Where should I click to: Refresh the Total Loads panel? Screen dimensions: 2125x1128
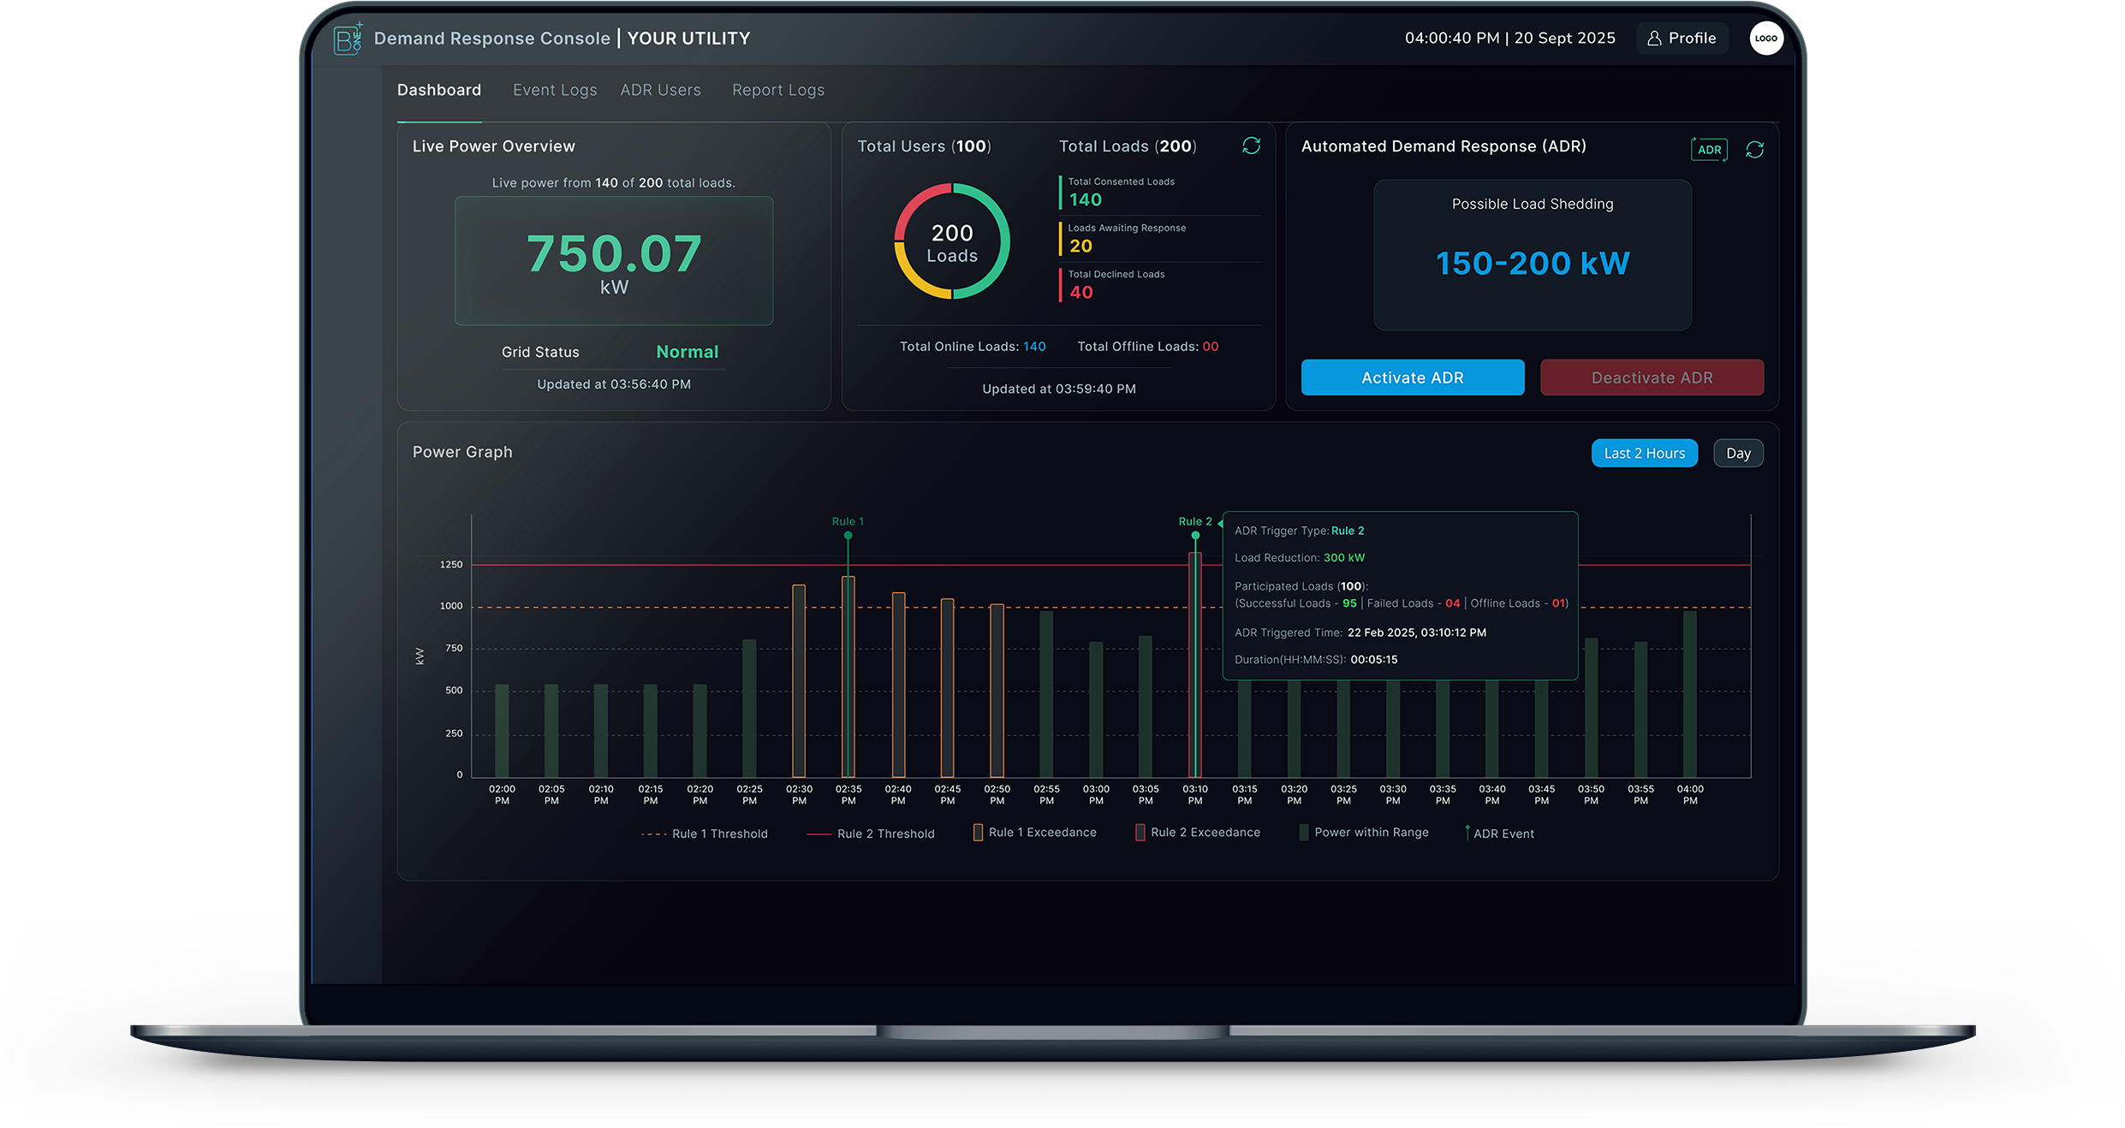(1251, 146)
